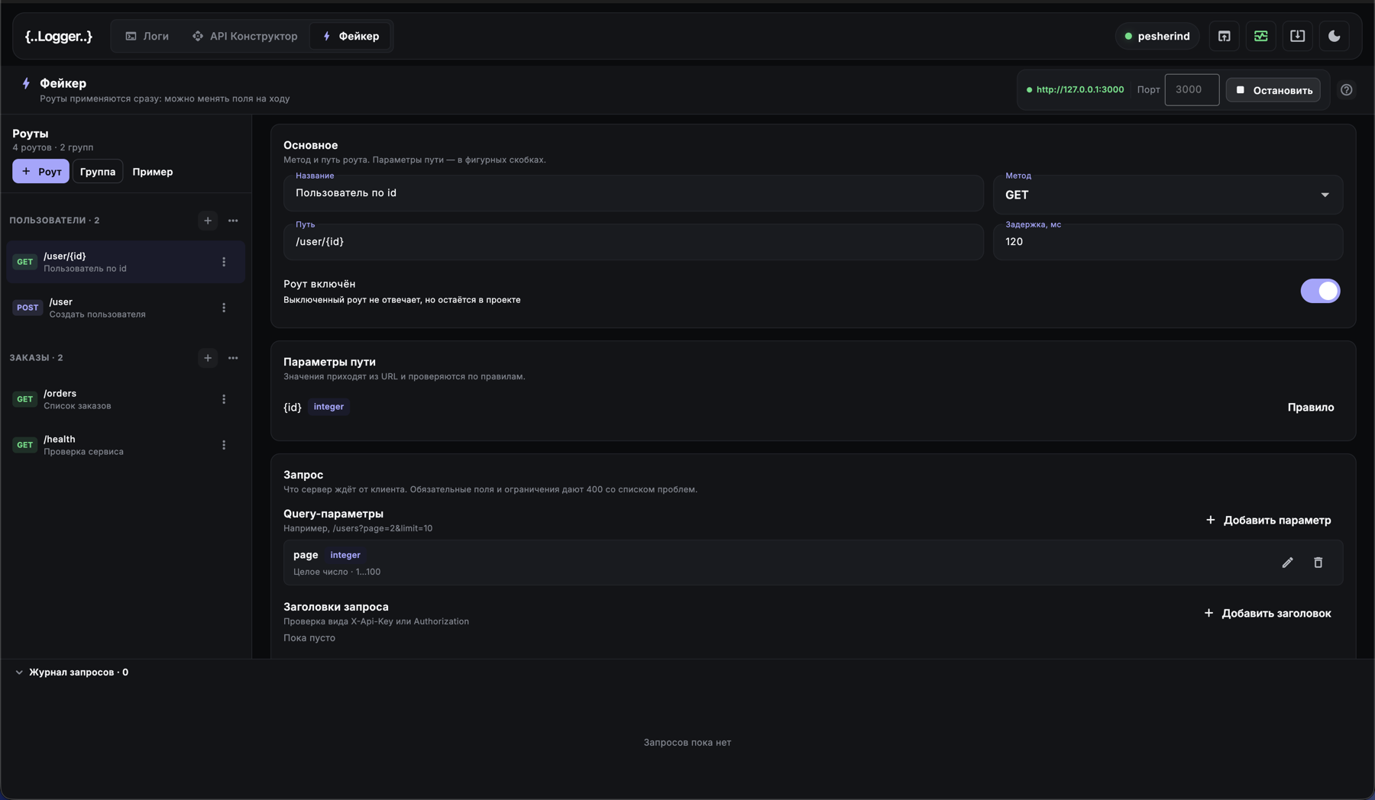The width and height of the screenshot is (1375, 800).
Task: Open the http://127.0.0.1:3000 link
Action: [1080, 90]
